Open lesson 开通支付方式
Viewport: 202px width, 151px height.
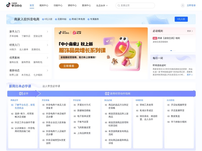(x=84, y=105)
